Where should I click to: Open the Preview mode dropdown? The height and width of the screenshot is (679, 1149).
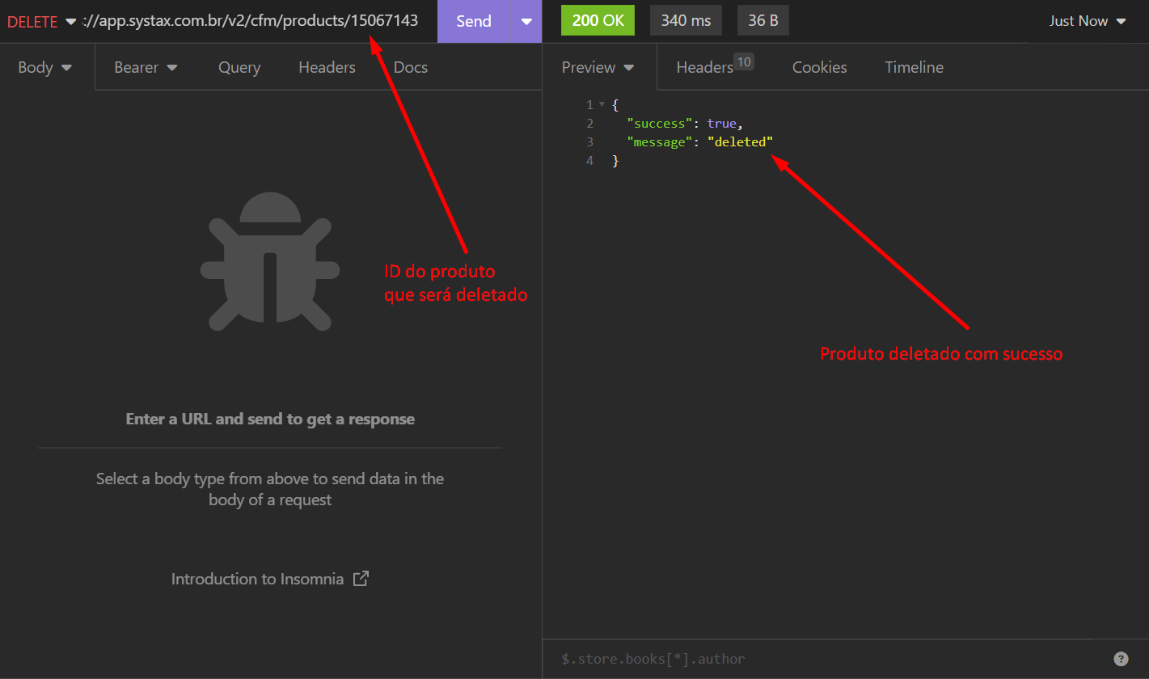click(x=598, y=67)
